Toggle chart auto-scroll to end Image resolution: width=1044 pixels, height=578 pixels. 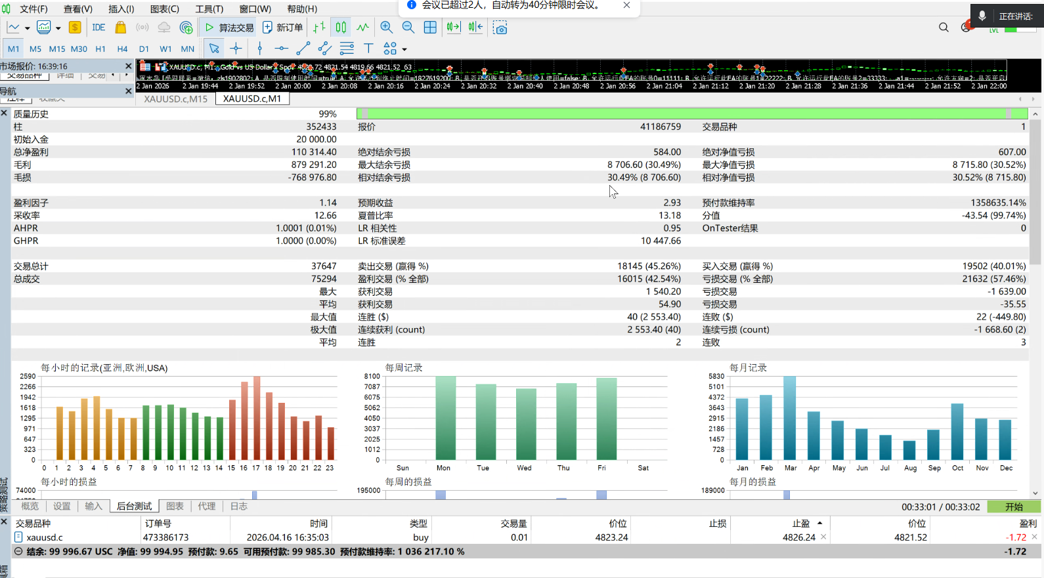(x=454, y=28)
